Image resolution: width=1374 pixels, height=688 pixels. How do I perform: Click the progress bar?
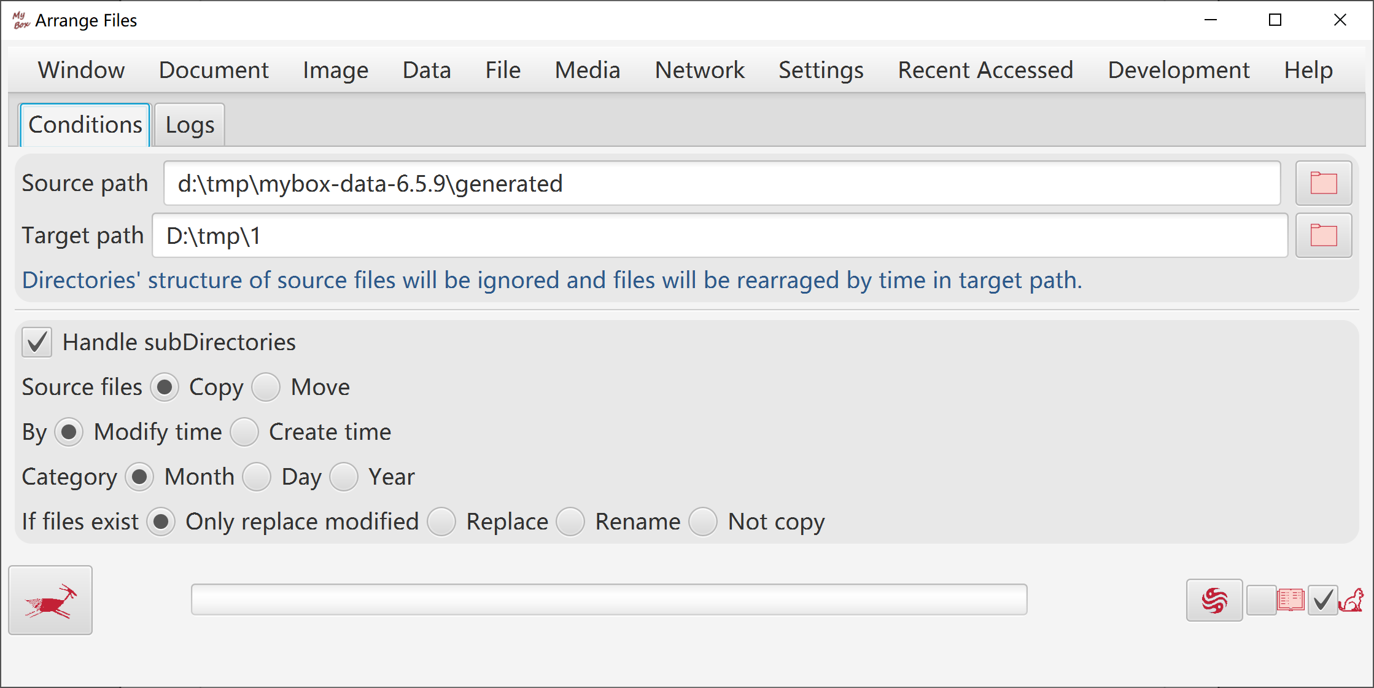tap(609, 600)
